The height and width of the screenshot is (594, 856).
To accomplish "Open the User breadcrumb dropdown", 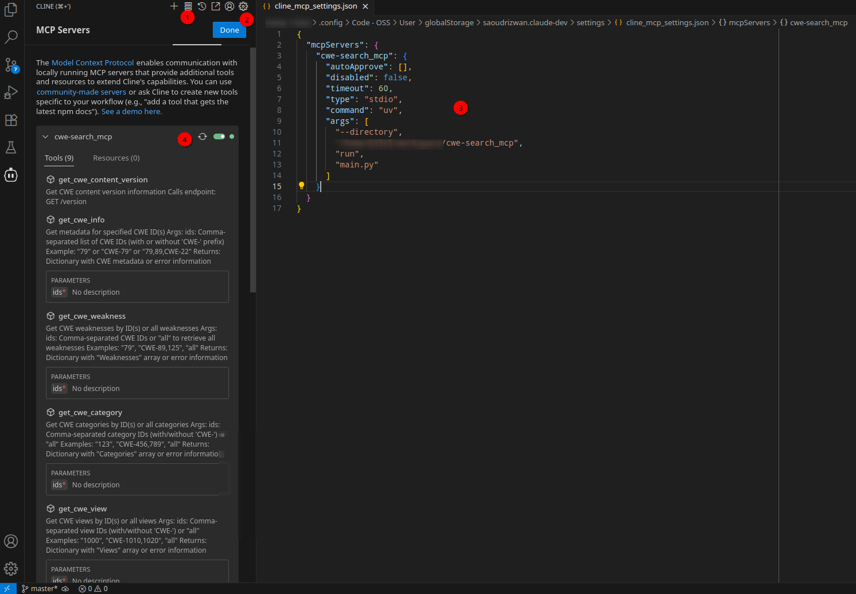I will (407, 23).
